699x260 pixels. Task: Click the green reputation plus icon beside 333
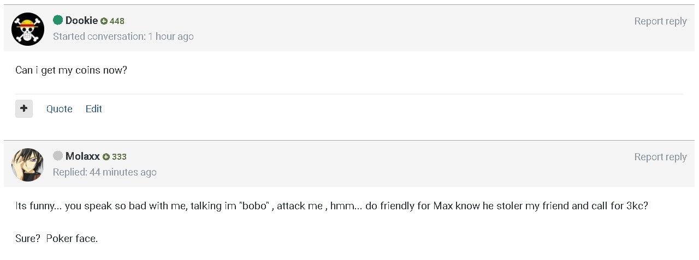pos(106,157)
